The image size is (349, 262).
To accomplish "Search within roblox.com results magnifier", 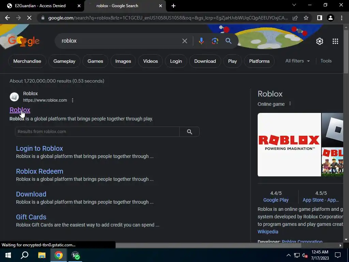I will point(189,132).
